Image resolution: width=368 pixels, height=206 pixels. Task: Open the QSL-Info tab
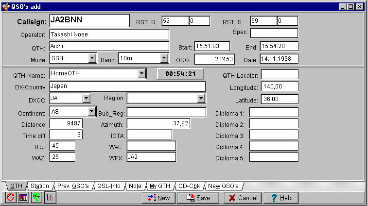[x=108, y=186]
